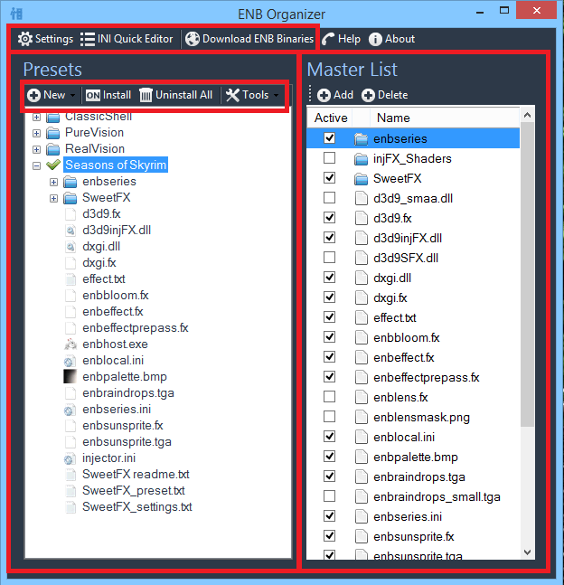564x585 pixels.
Task: Select enblensmask.png file icon
Action: pos(361,418)
